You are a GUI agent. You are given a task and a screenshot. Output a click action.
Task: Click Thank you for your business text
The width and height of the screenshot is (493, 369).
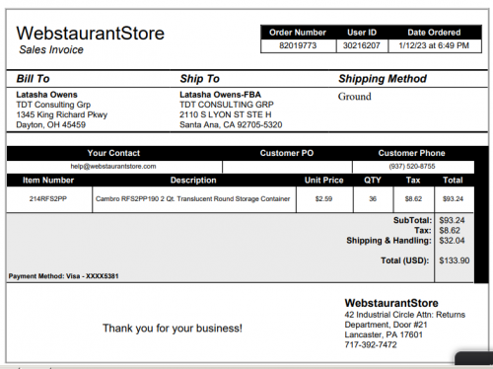173,329
